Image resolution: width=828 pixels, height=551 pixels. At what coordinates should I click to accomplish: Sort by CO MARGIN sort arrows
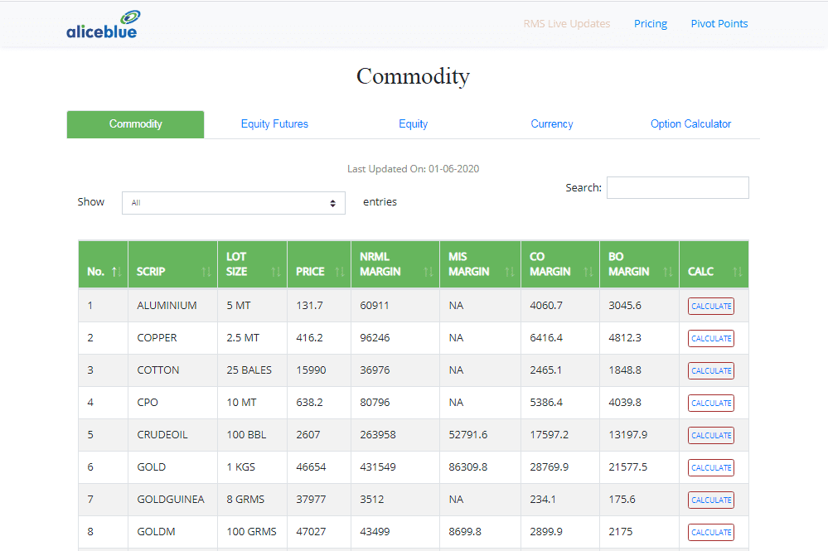click(x=588, y=272)
